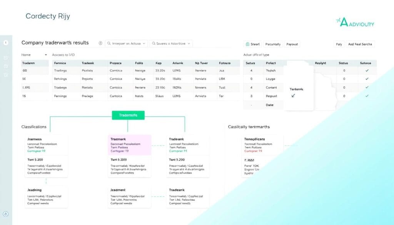Click the 'Tust' cell
The width and height of the screenshot is (394, 225).
click(222, 87)
